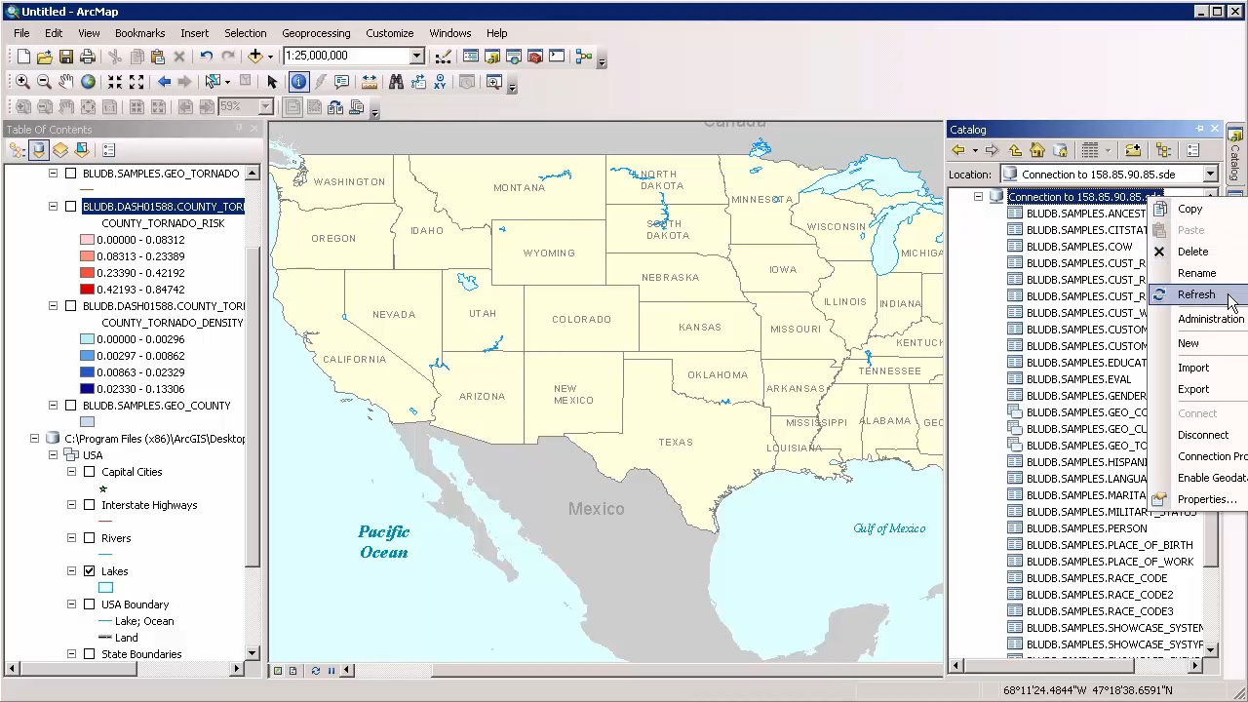Select the BLUDB.SAMPLES.RACE_CODE table
This screenshot has width=1248, height=702.
point(1096,578)
